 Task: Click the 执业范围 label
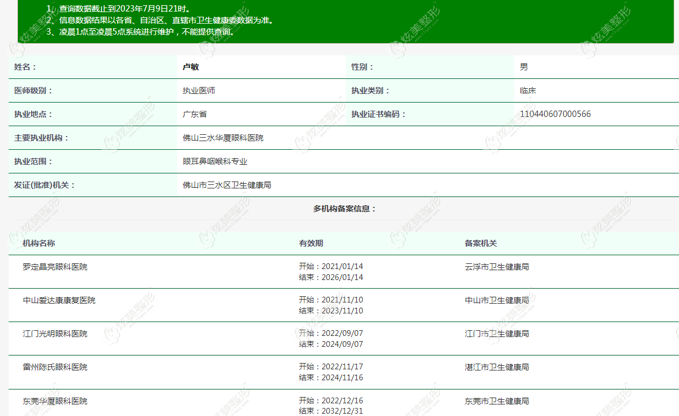(33, 161)
